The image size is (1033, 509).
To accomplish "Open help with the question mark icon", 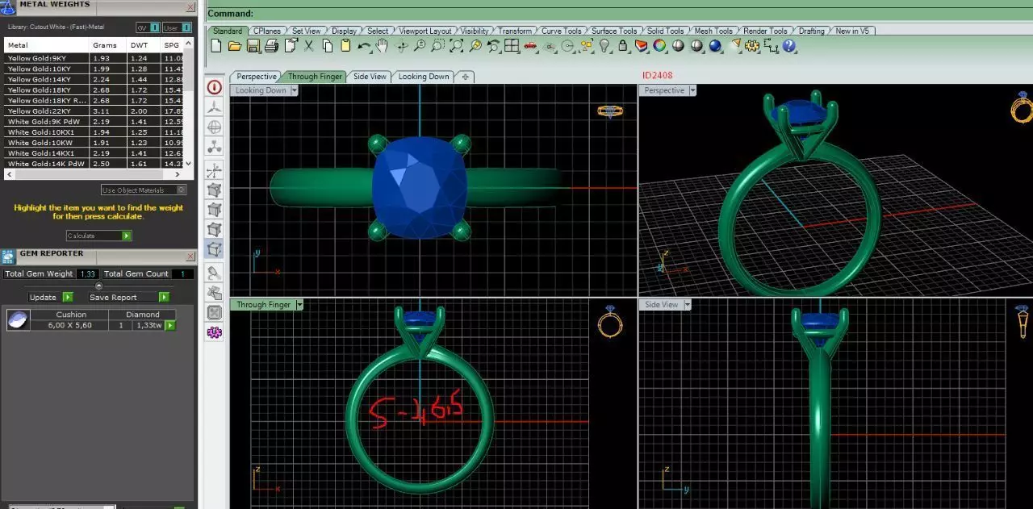I will click(789, 46).
